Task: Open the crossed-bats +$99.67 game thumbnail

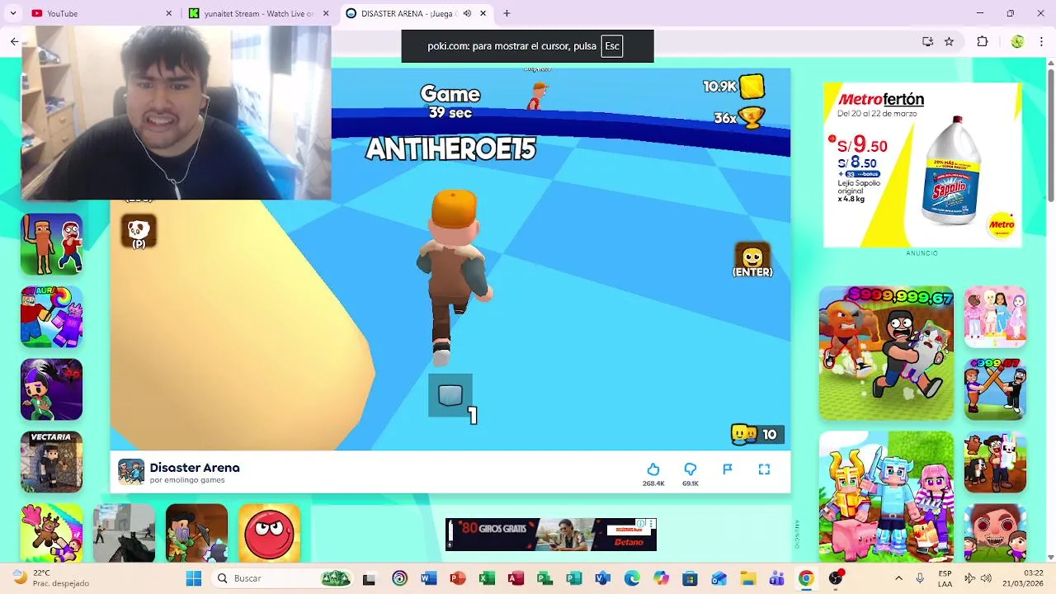Action: 995,389
